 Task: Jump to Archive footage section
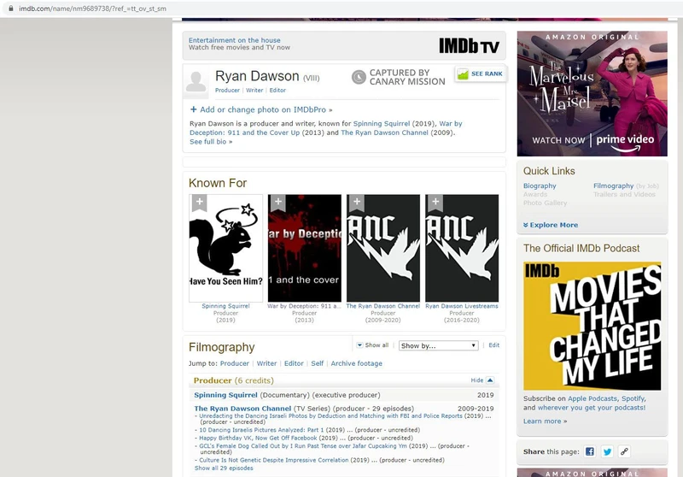click(x=356, y=363)
